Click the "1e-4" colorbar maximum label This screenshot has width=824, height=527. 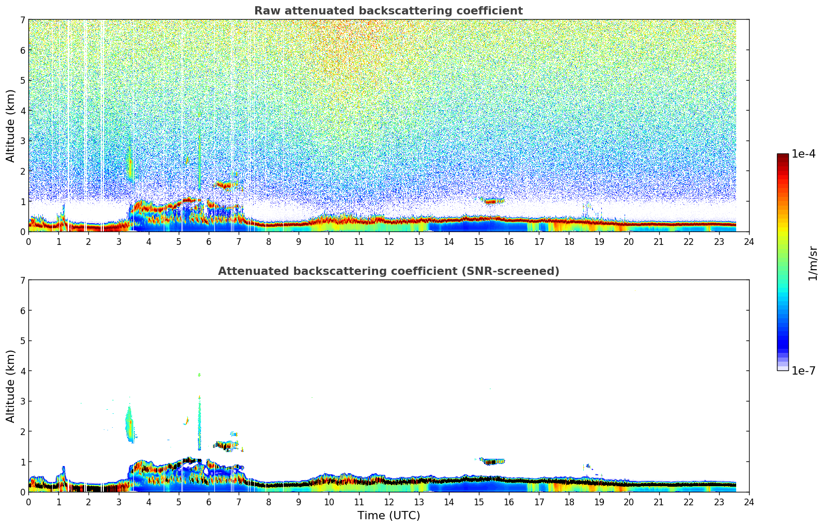point(803,154)
